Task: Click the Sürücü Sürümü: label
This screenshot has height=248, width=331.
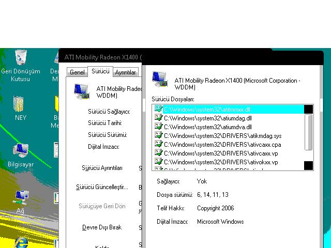Action: [x=108, y=135]
